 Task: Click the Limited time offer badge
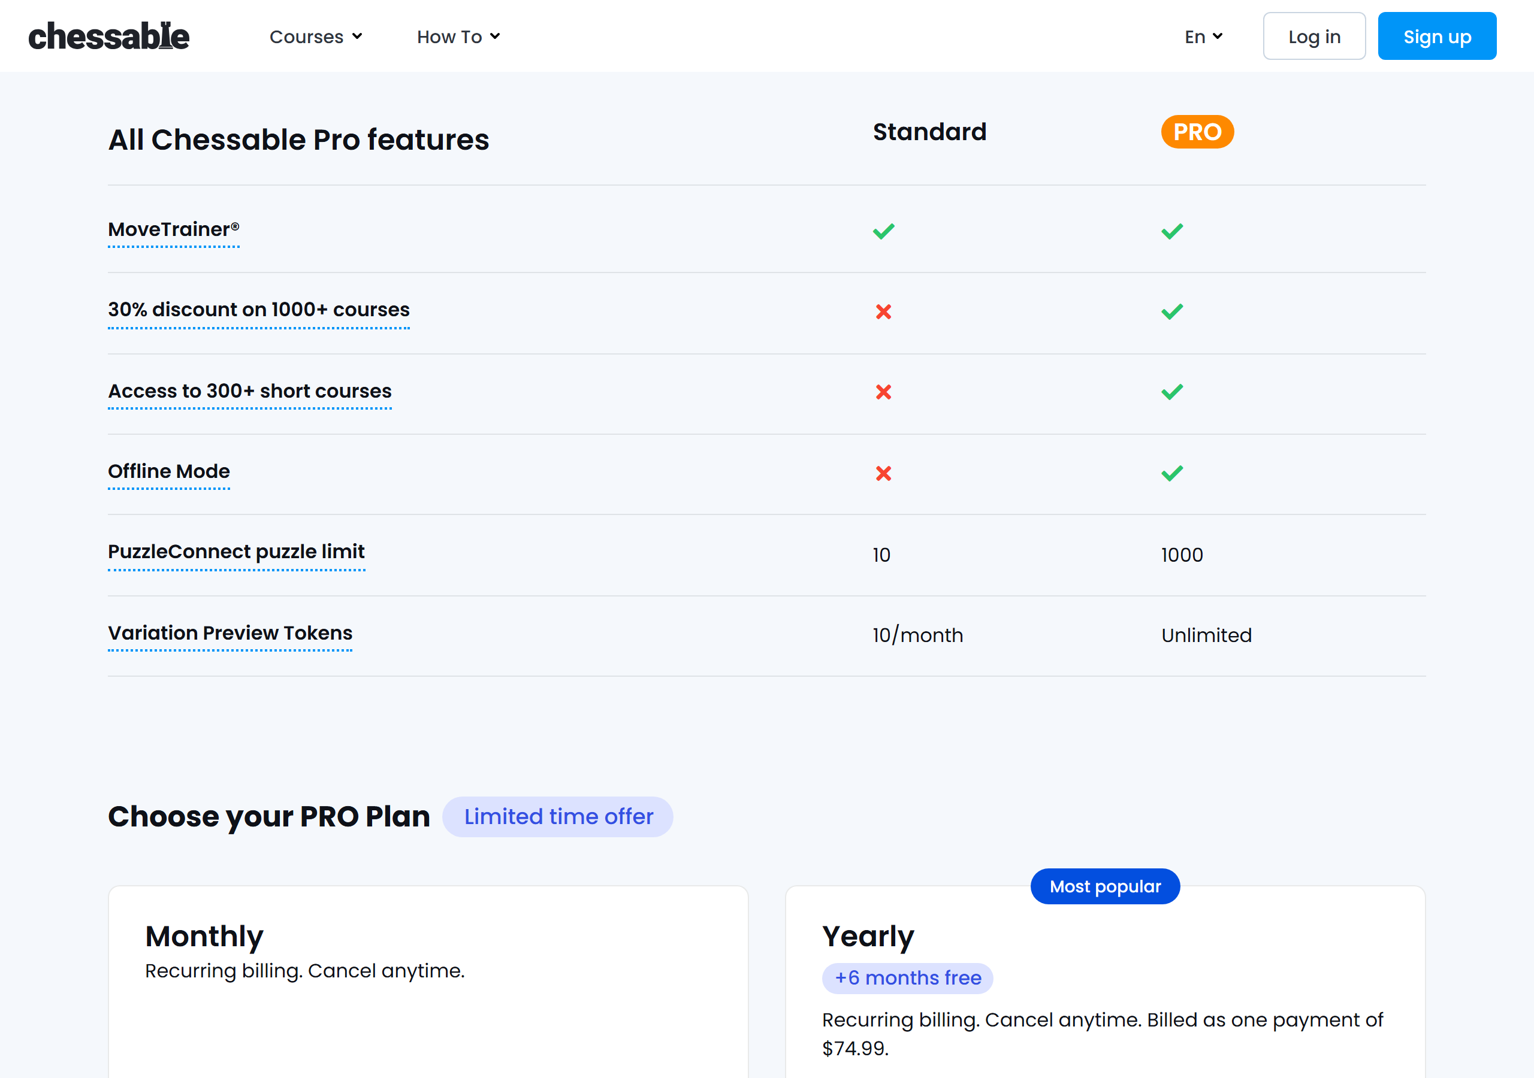pyautogui.click(x=558, y=816)
